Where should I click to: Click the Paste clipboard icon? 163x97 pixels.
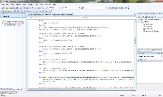click(x=27, y=8)
